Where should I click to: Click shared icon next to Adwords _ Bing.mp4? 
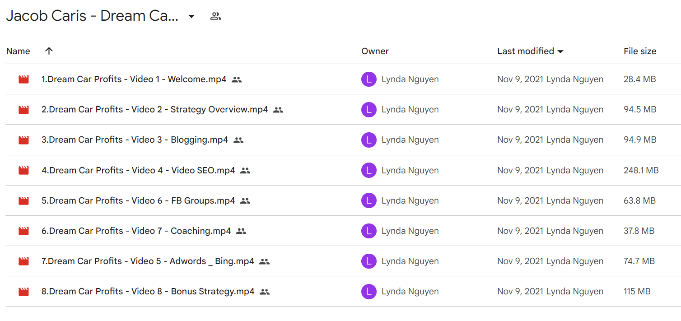[x=265, y=261]
